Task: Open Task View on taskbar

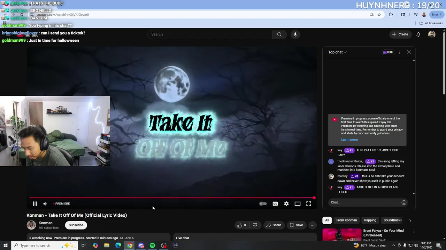Action: pos(84,245)
